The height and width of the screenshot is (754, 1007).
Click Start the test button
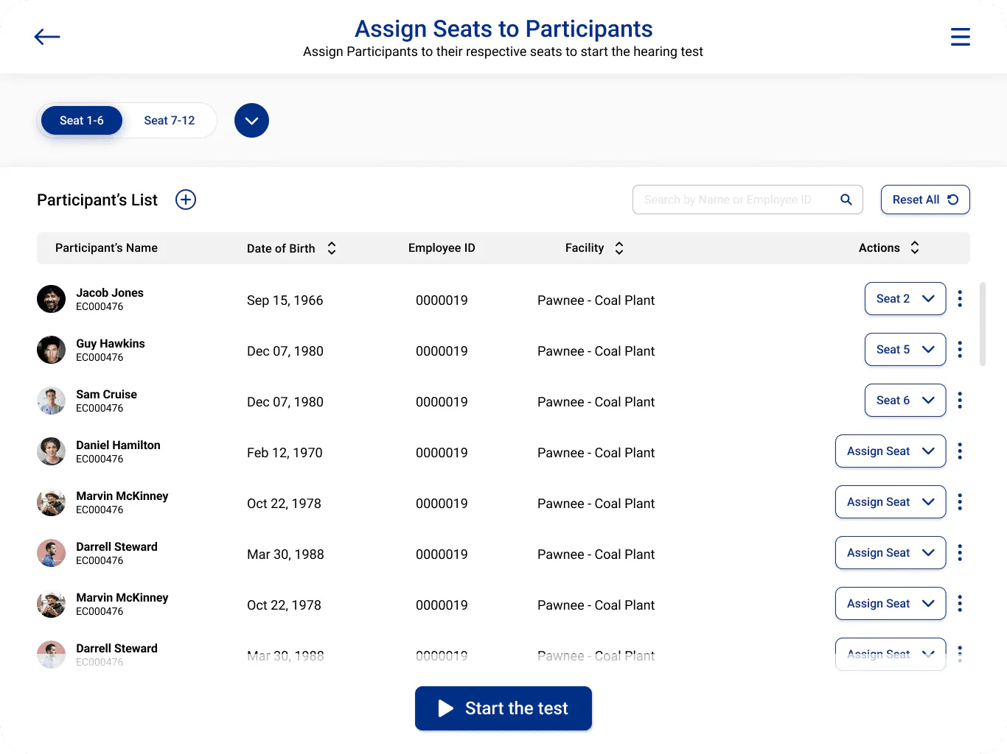point(503,708)
